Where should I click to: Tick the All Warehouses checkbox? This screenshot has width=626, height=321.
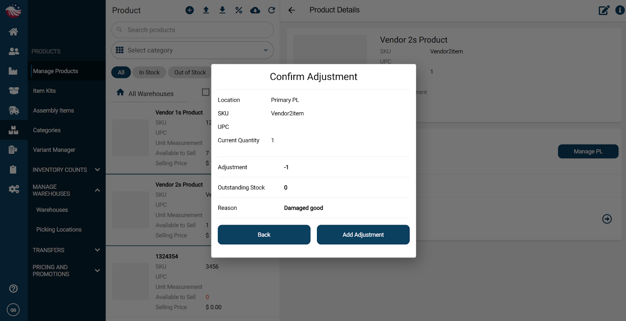pos(205,92)
